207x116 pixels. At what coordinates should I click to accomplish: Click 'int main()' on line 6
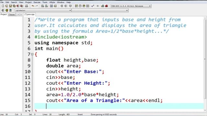[49, 49]
